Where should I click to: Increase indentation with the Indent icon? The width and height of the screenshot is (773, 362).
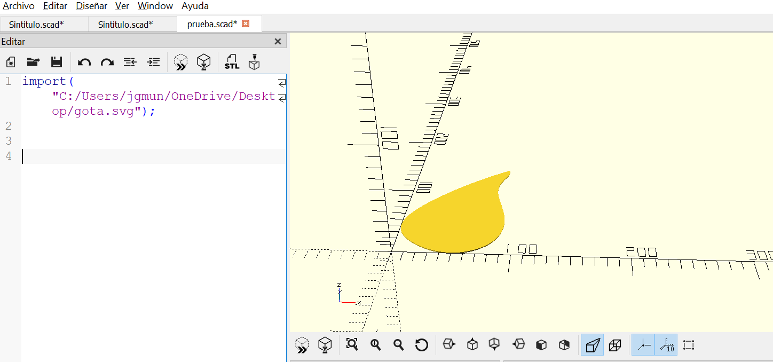(153, 62)
